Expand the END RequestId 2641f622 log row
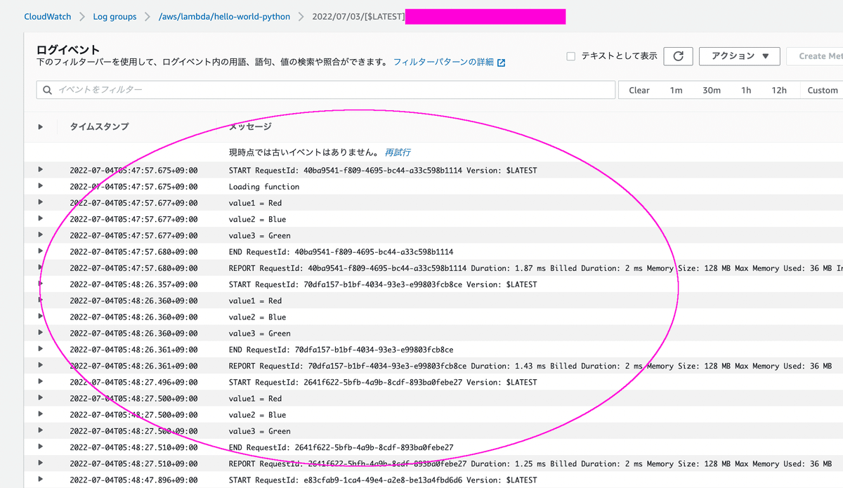 pyautogui.click(x=41, y=447)
